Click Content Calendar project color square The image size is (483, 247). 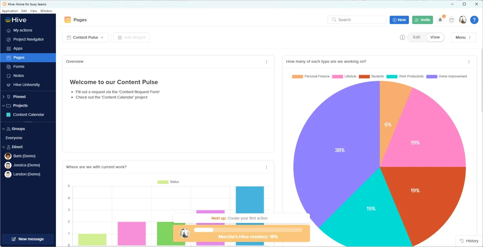(9, 115)
